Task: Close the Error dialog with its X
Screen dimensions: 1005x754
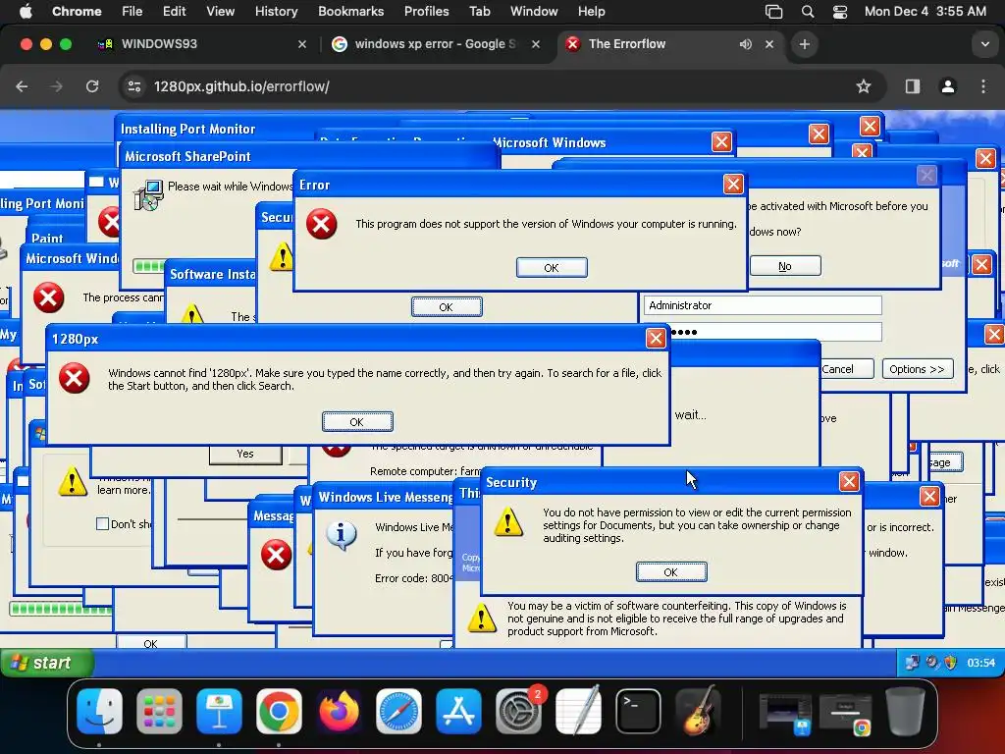Action: (732, 185)
